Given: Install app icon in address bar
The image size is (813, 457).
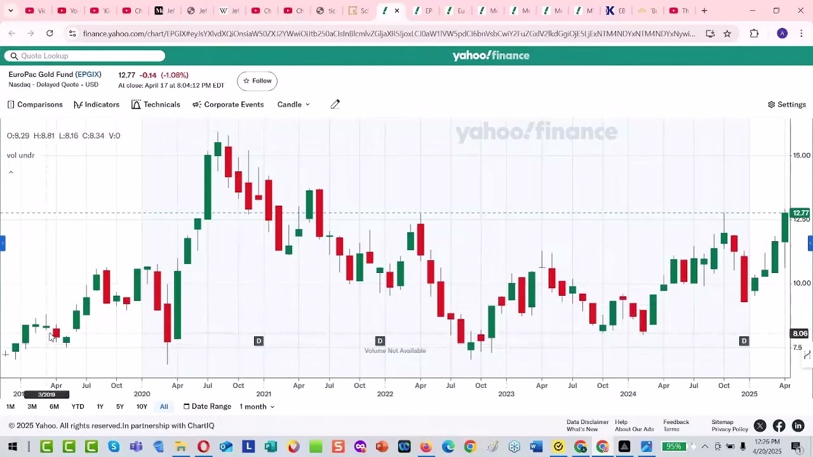Looking at the screenshot, I should pos(710,34).
